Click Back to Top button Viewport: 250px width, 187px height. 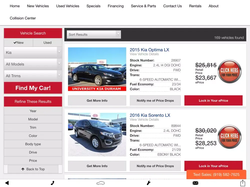coord(33,169)
